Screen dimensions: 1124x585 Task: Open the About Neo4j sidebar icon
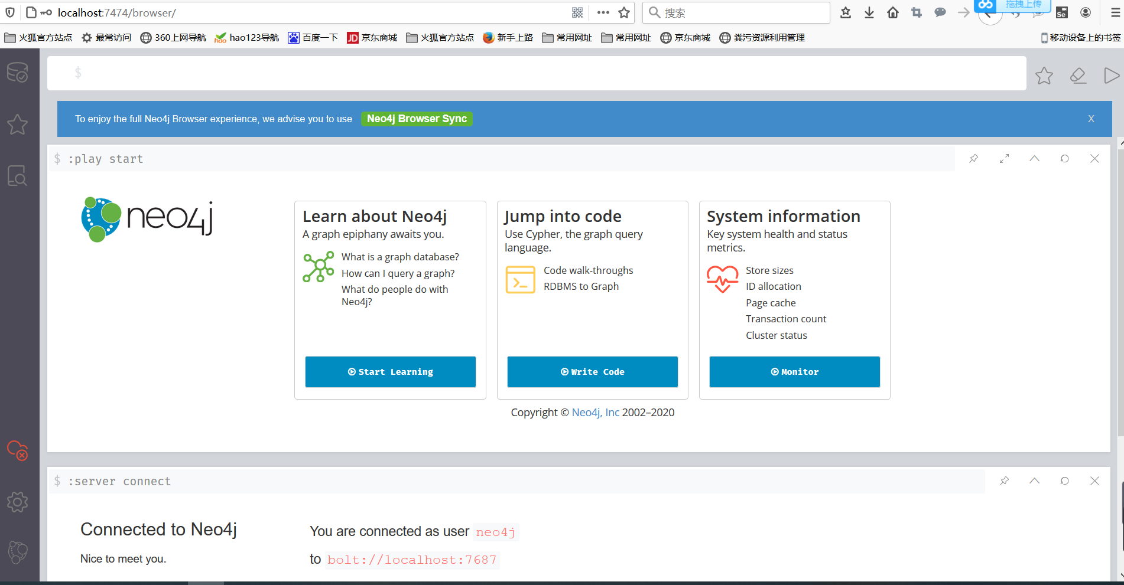18,553
